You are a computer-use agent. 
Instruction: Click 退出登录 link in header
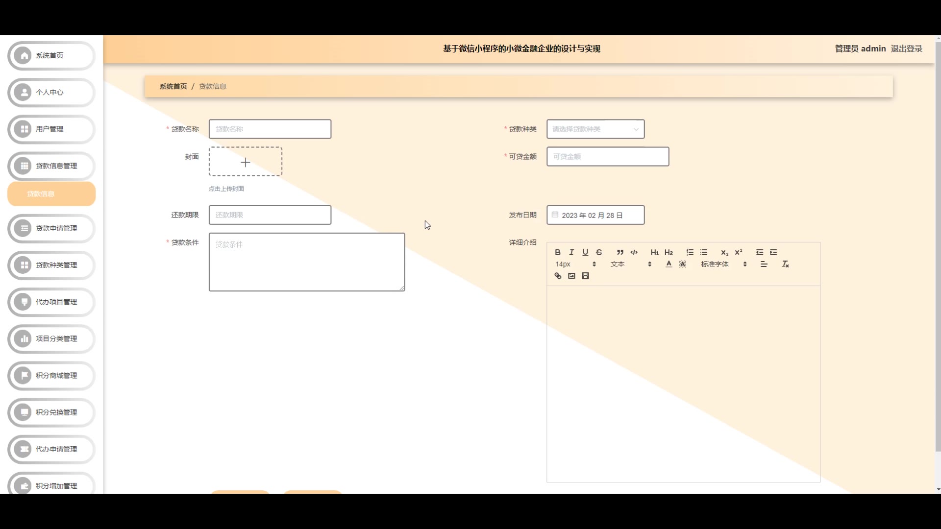[x=906, y=48]
